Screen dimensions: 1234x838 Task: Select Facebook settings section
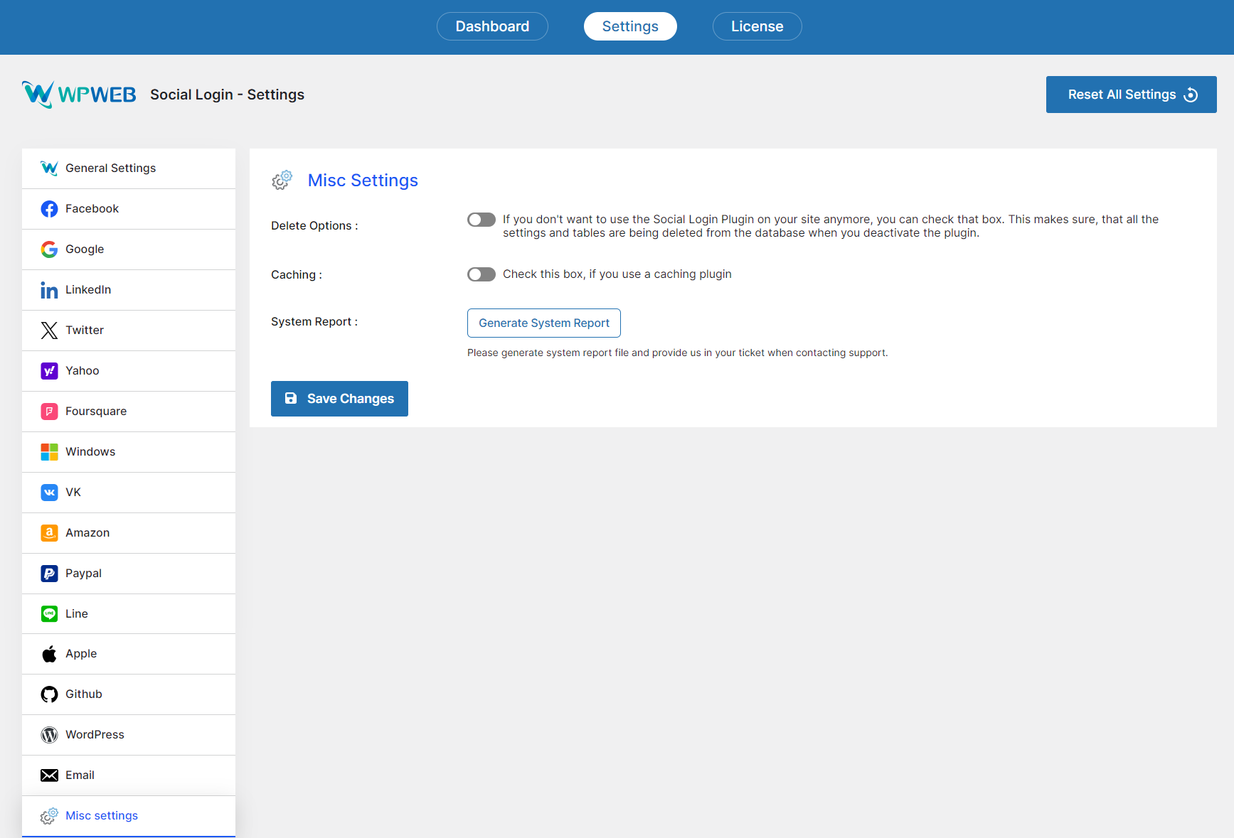[129, 209]
